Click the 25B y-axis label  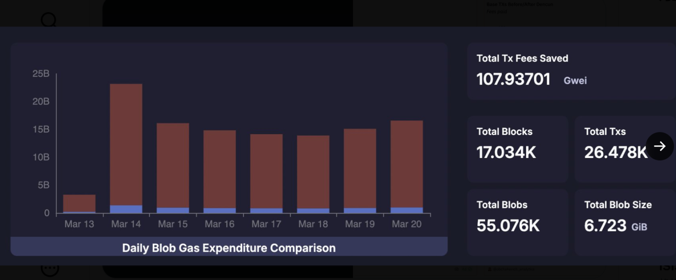point(41,74)
